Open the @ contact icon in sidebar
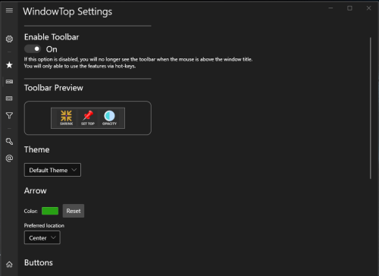 (x=9, y=158)
